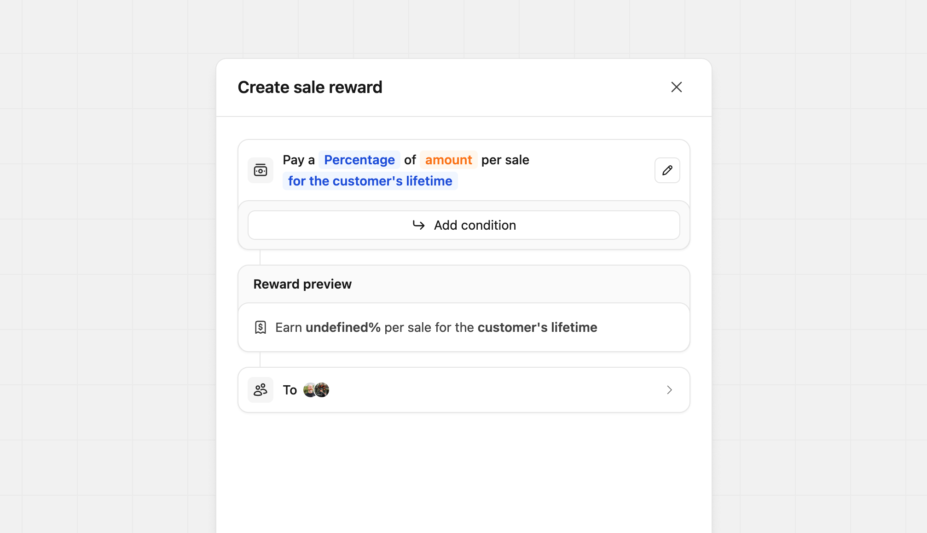Click the Earn undefined% preview text
This screenshot has height=533, width=927.
click(436, 327)
